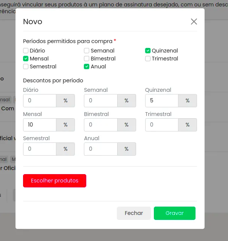228x241 pixels.
Task: Save with the green Gravar button
Action: (175, 213)
